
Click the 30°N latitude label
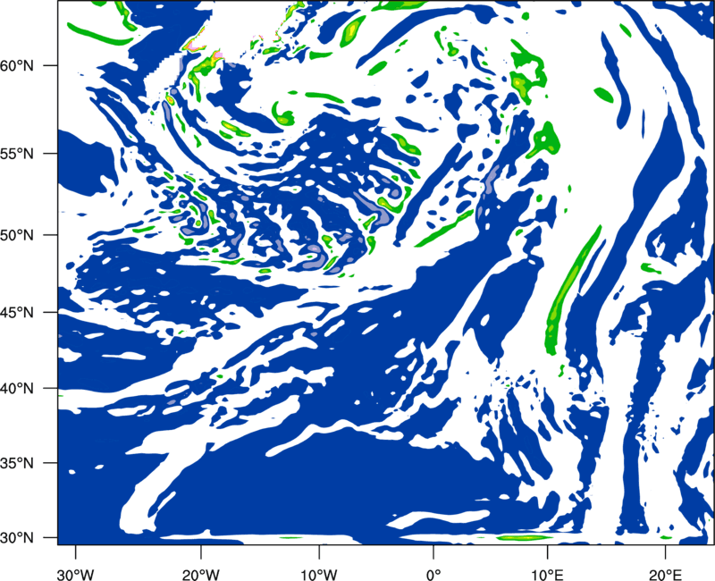click(17, 538)
